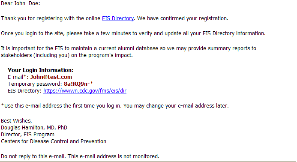297x162 pixels.
Task: Click the Douglas Hamilton, MD, PhD signature line
Action: pyautogui.click(x=34, y=128)
